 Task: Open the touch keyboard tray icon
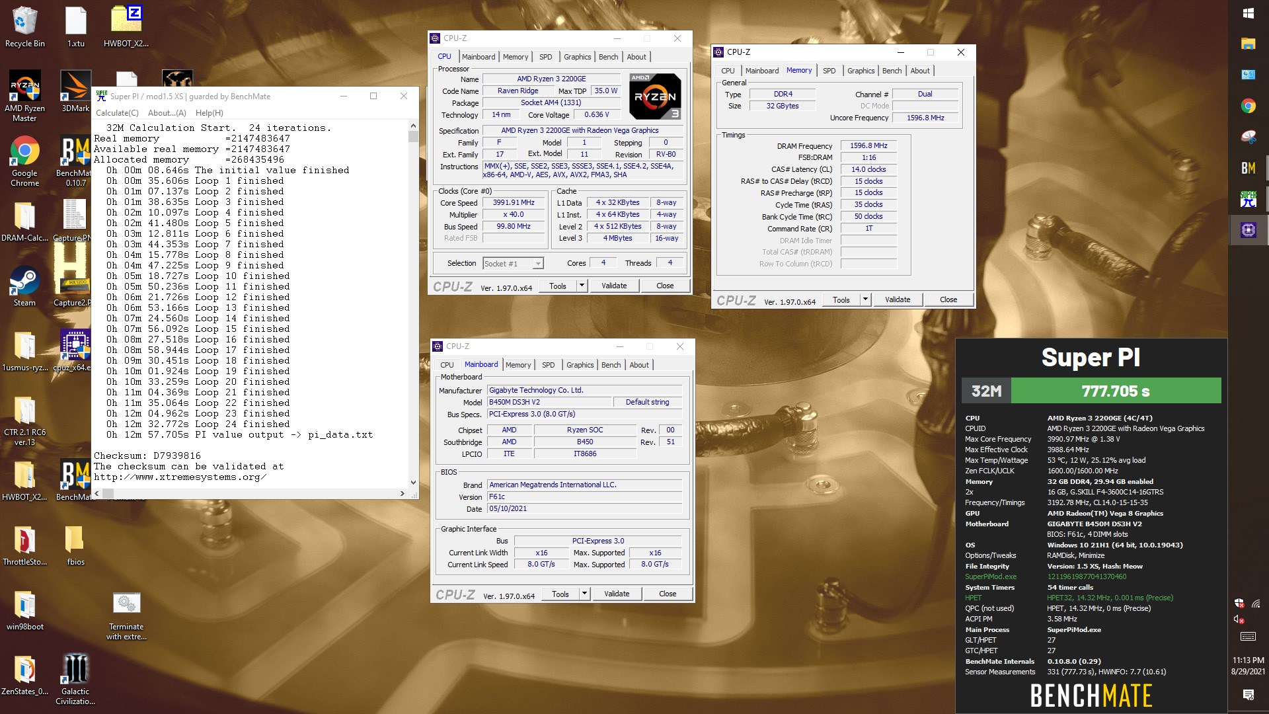(x=1248, y=636)
